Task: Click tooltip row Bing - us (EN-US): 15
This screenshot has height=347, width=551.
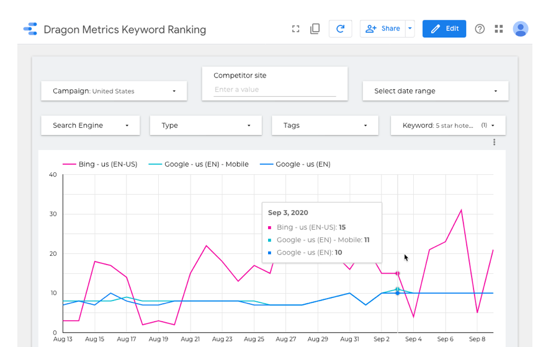Action: (x=307, y=227)
